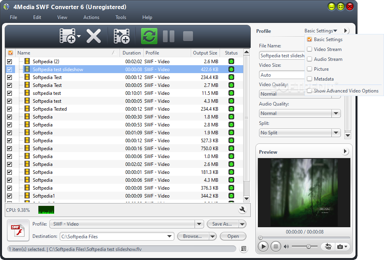Uncheck the Softpedia (2) row checkbox
The image size is (384, 260).
(x=9, y=61)
